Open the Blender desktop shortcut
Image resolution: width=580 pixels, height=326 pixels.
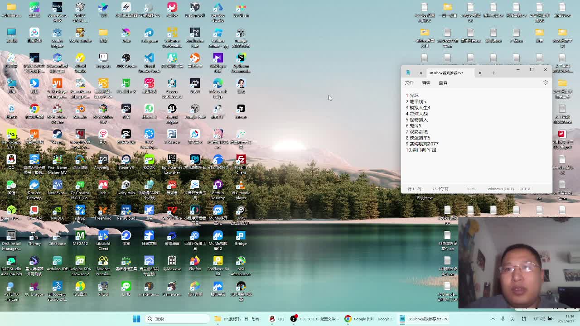(80, 109)
